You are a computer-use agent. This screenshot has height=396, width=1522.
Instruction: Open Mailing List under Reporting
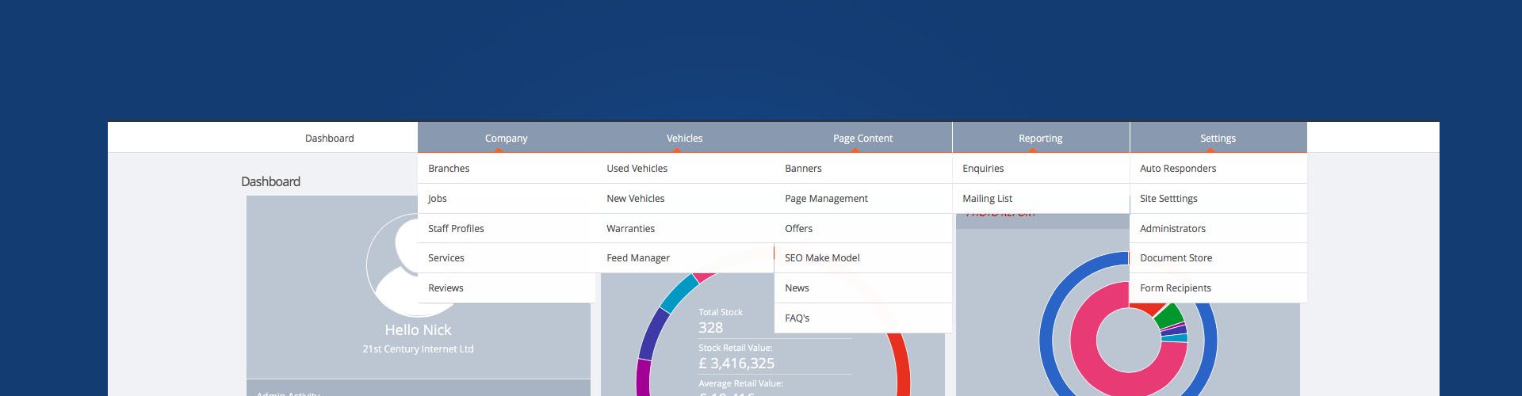[1041, 199]
